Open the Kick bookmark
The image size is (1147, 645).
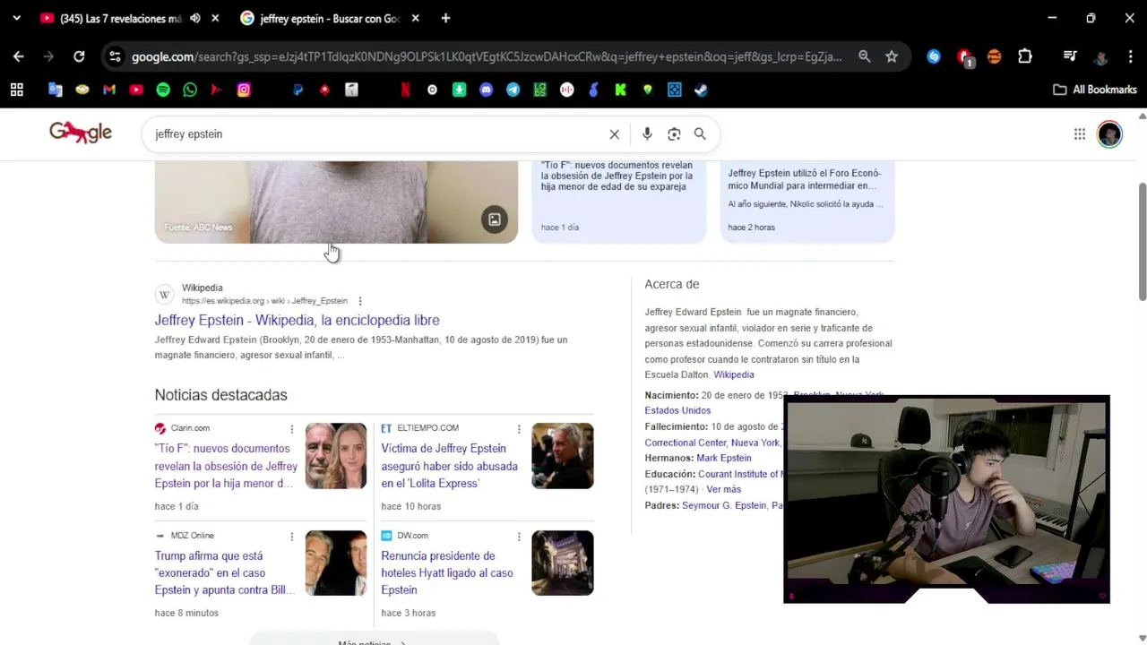point(620,90)
